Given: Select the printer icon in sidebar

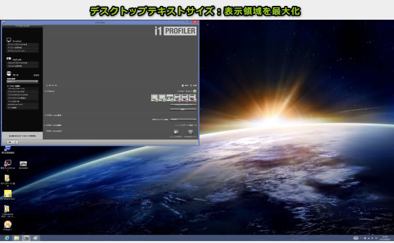Looking at the screenshot, I should coord(9,74).
